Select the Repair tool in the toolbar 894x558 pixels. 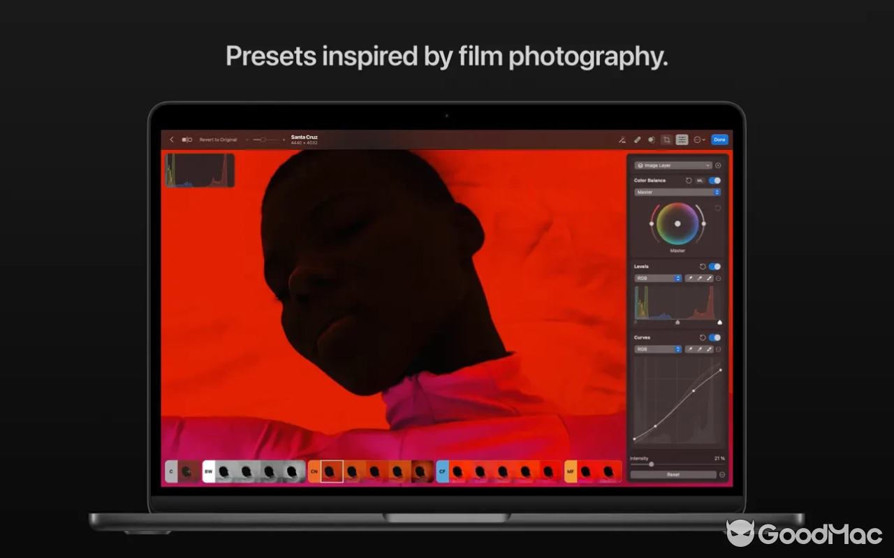[x=638, y=139]
